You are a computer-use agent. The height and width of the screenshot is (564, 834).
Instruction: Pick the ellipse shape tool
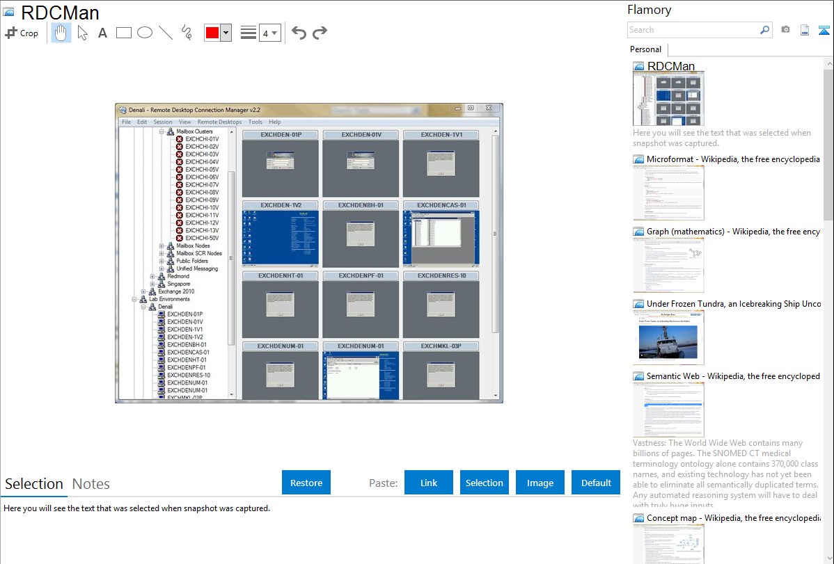[x=144, y=33]
